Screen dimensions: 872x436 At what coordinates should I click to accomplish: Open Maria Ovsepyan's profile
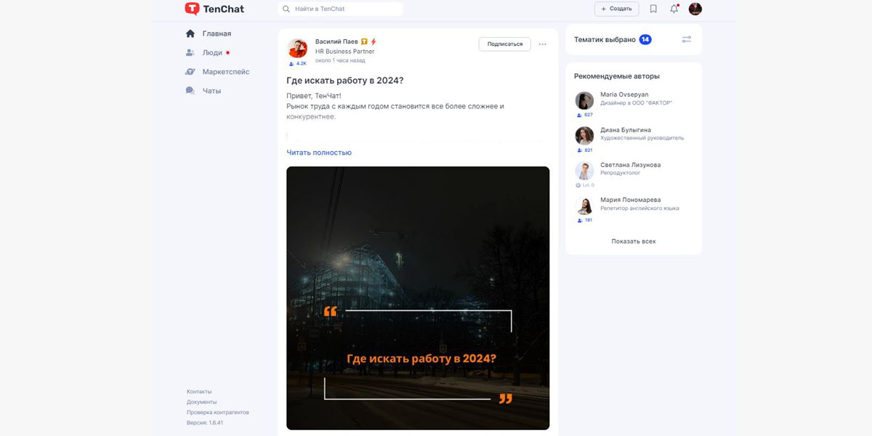point(624,94)
